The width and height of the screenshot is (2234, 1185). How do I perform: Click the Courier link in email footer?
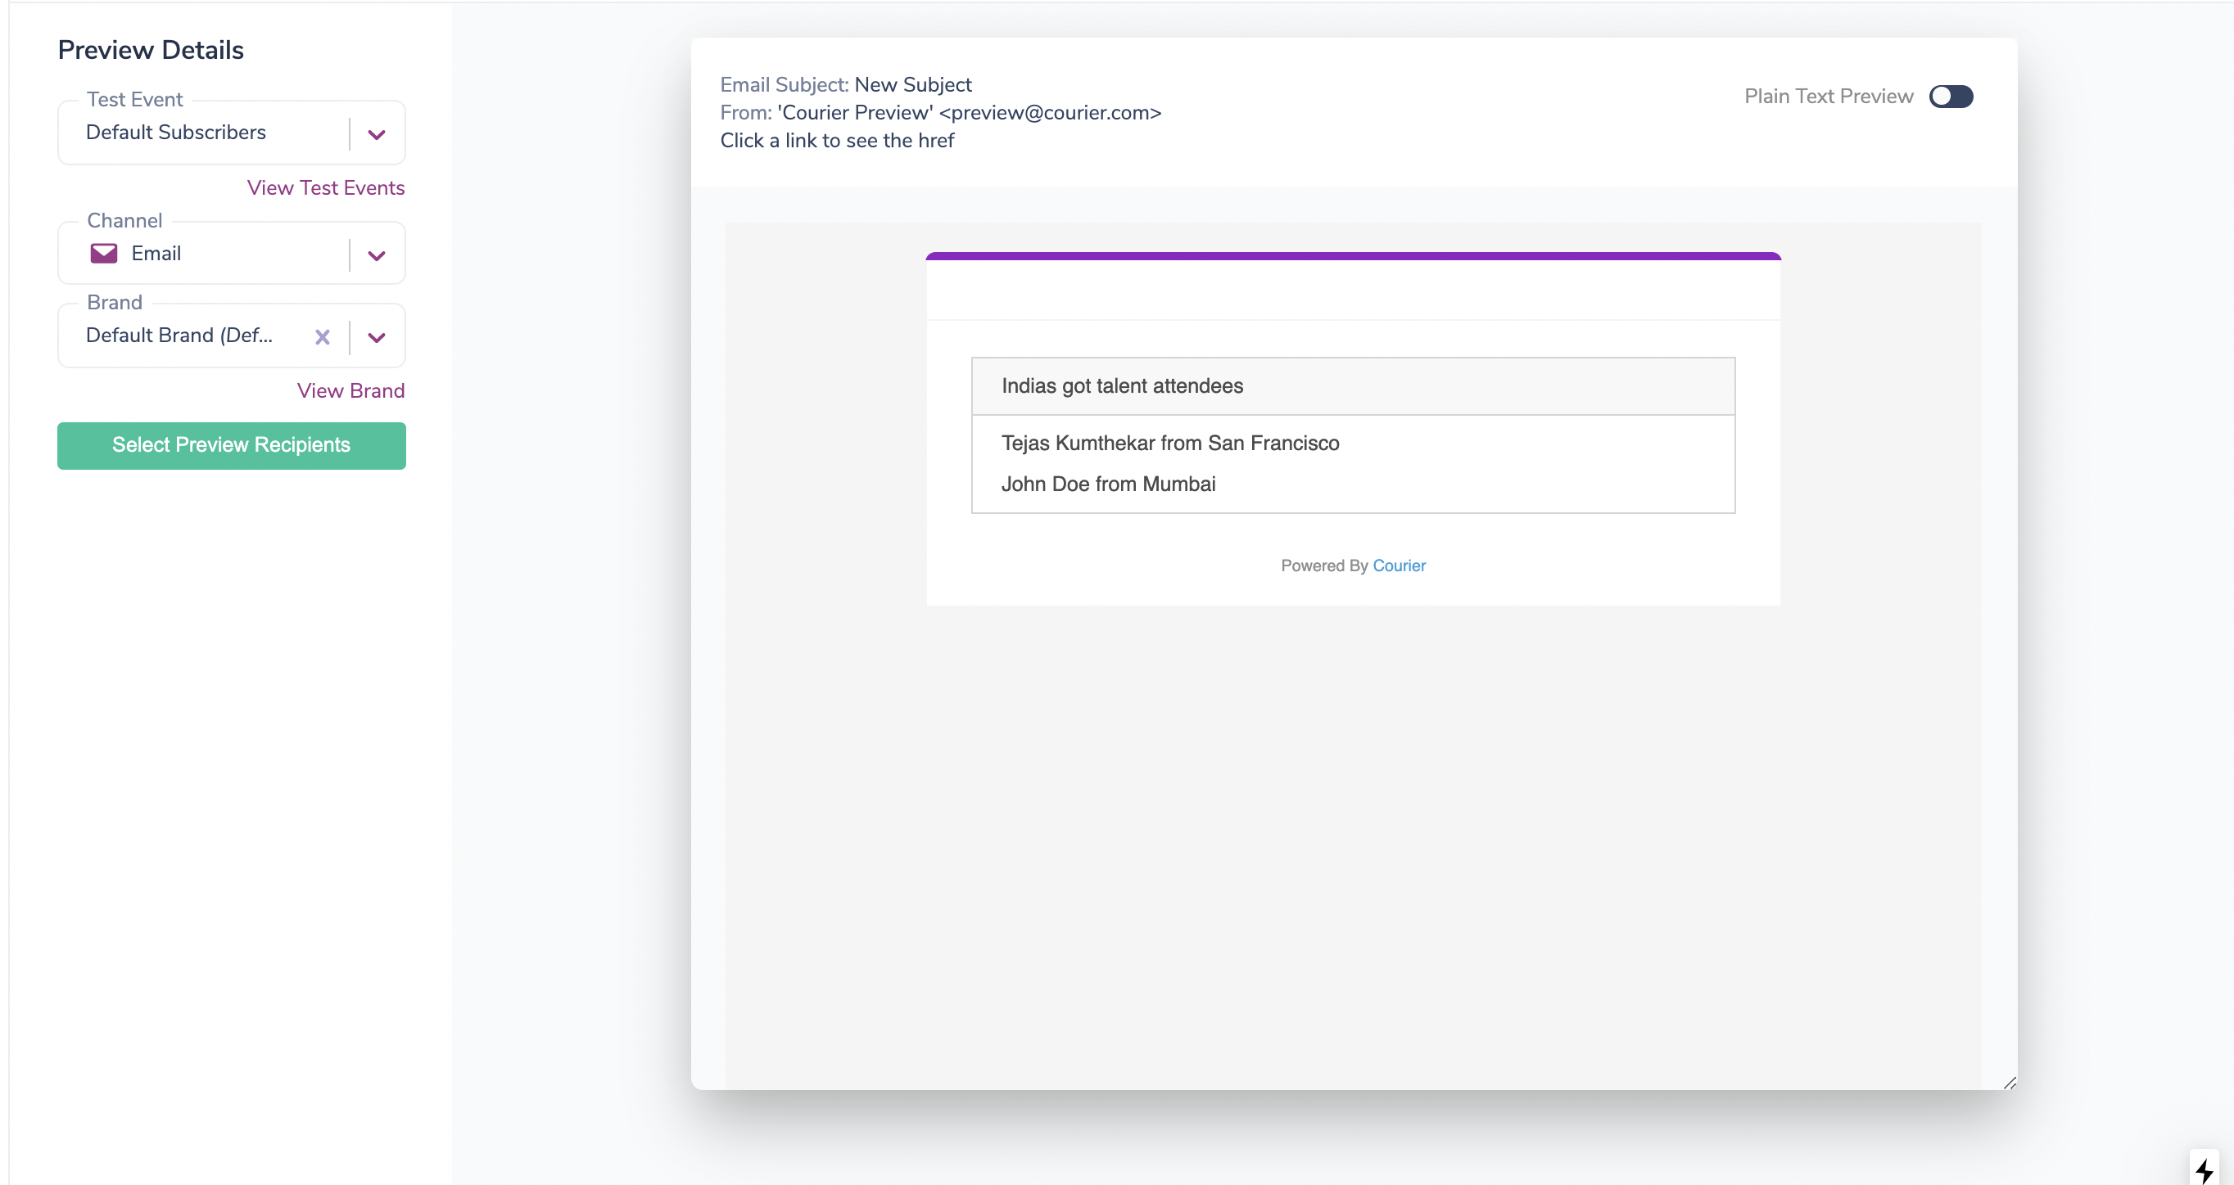click(1398, 565)
